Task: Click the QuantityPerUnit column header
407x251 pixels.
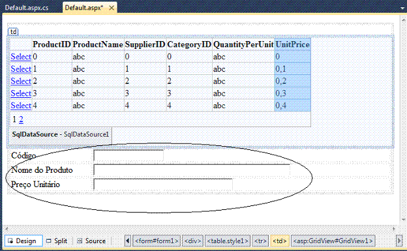Action: 243,44
